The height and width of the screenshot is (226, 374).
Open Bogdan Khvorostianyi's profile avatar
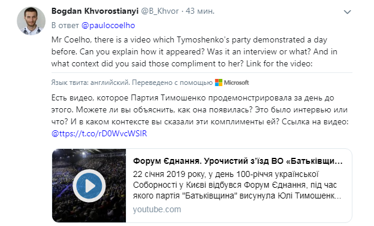[x=31, y=21]
